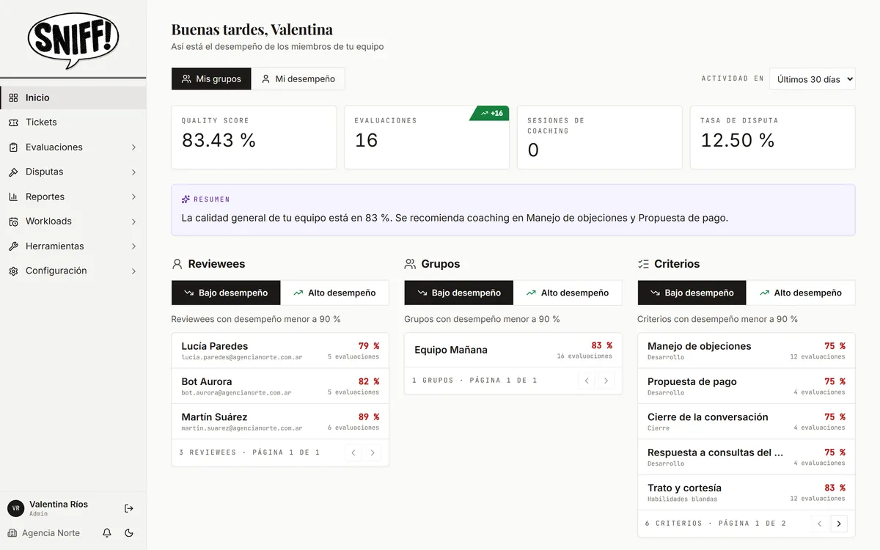
Task: Click the VR user avatar
Action: pos(15,508)
